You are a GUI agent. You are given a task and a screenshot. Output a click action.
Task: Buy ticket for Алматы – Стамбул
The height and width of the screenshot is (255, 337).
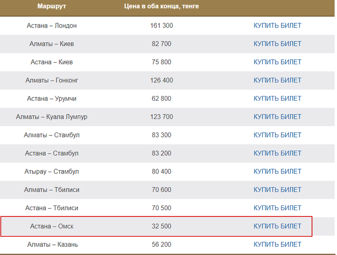[x=277, y=135]
